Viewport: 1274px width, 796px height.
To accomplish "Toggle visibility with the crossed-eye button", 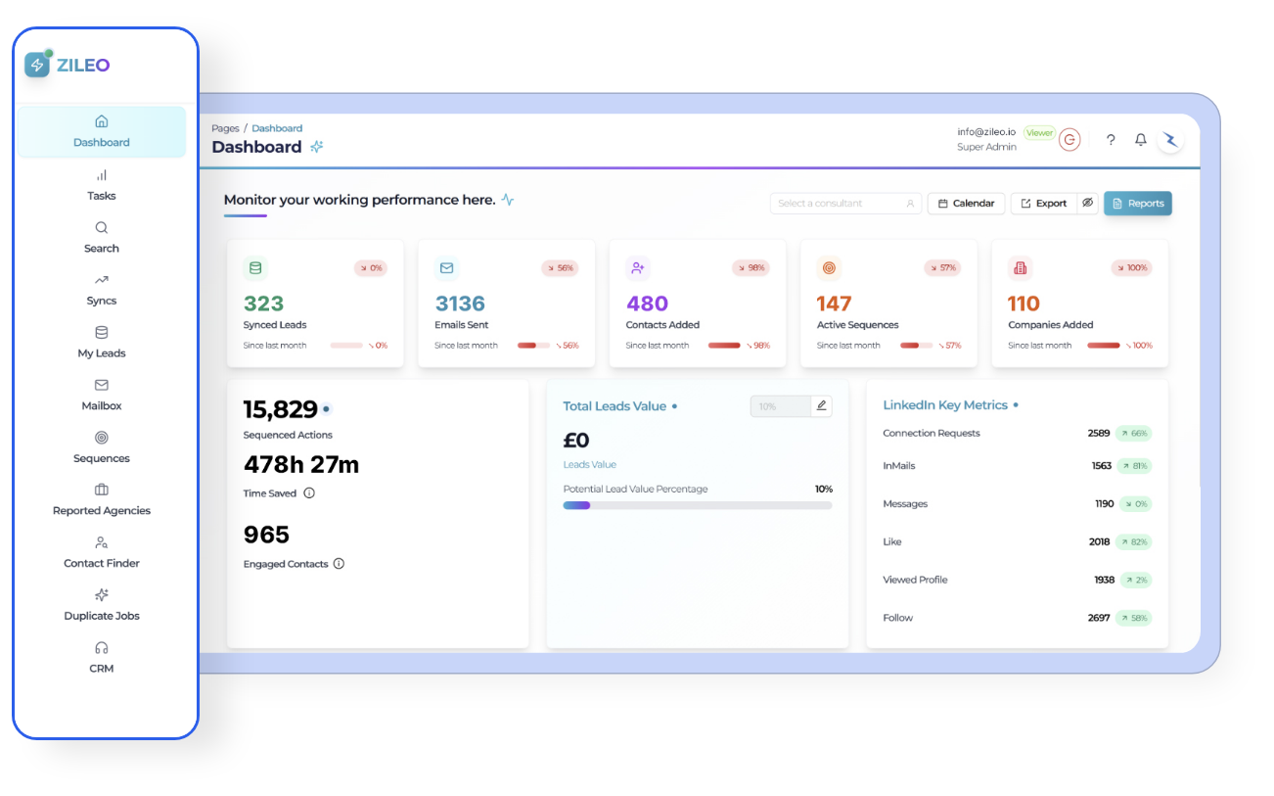I will click(x=1087, y=203).
